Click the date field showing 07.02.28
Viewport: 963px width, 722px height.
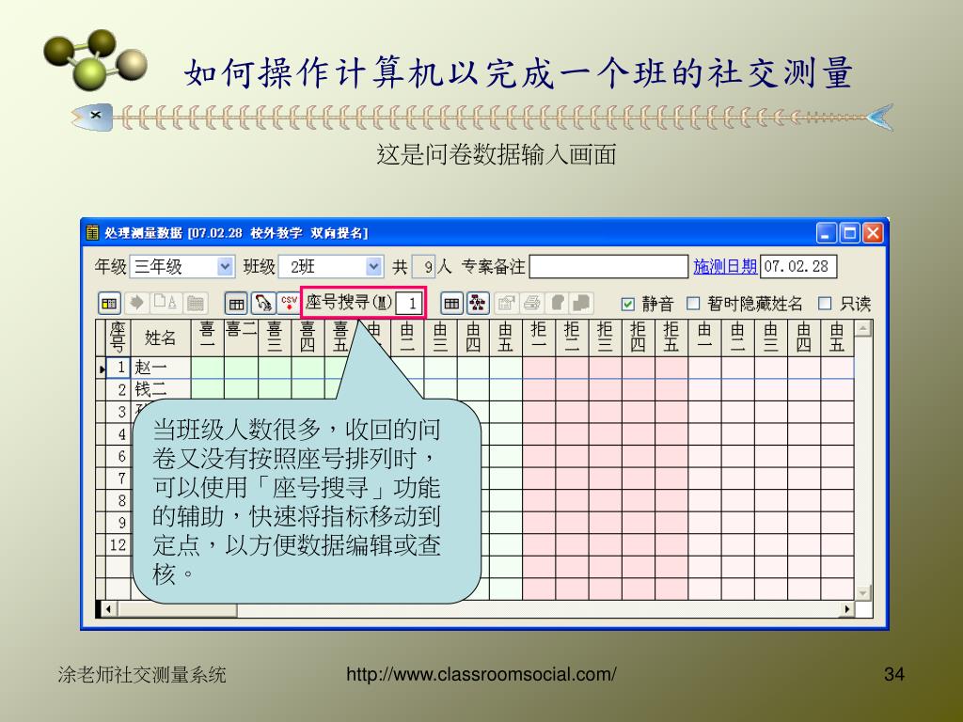[x=798, y=266]
